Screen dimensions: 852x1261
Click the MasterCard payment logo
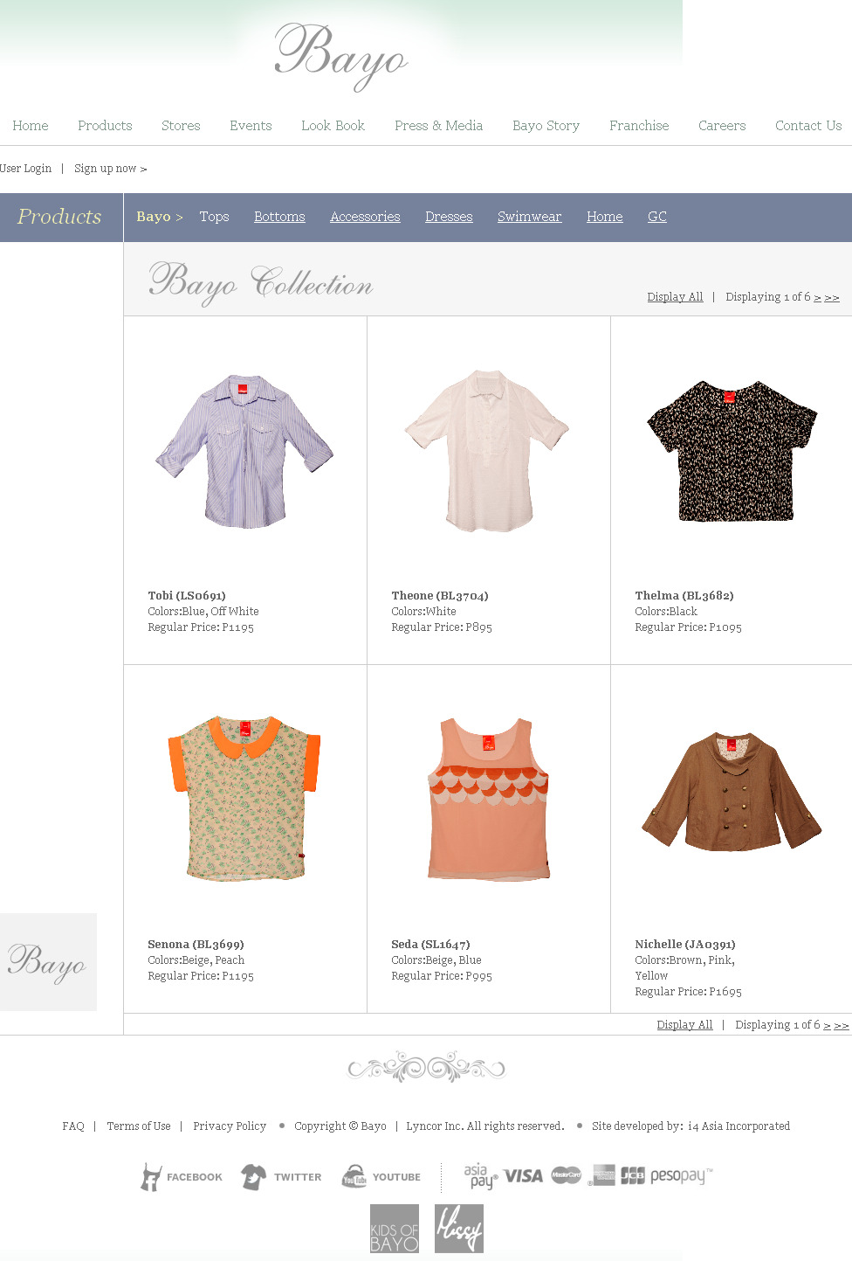point(567,1176)
